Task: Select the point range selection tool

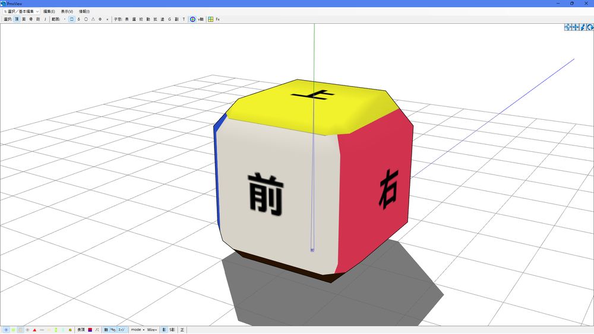Action: 64,19
